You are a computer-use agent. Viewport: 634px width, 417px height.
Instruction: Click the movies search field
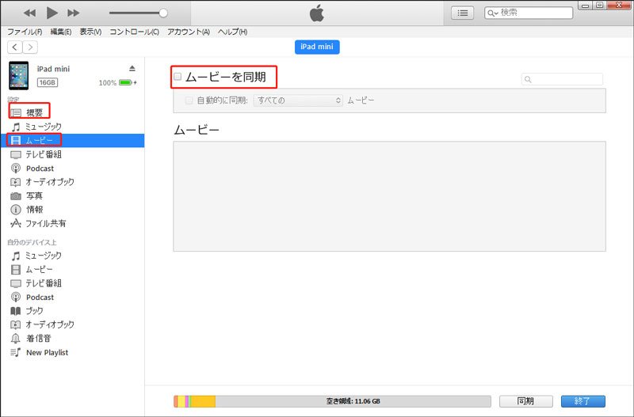point(562,79)
